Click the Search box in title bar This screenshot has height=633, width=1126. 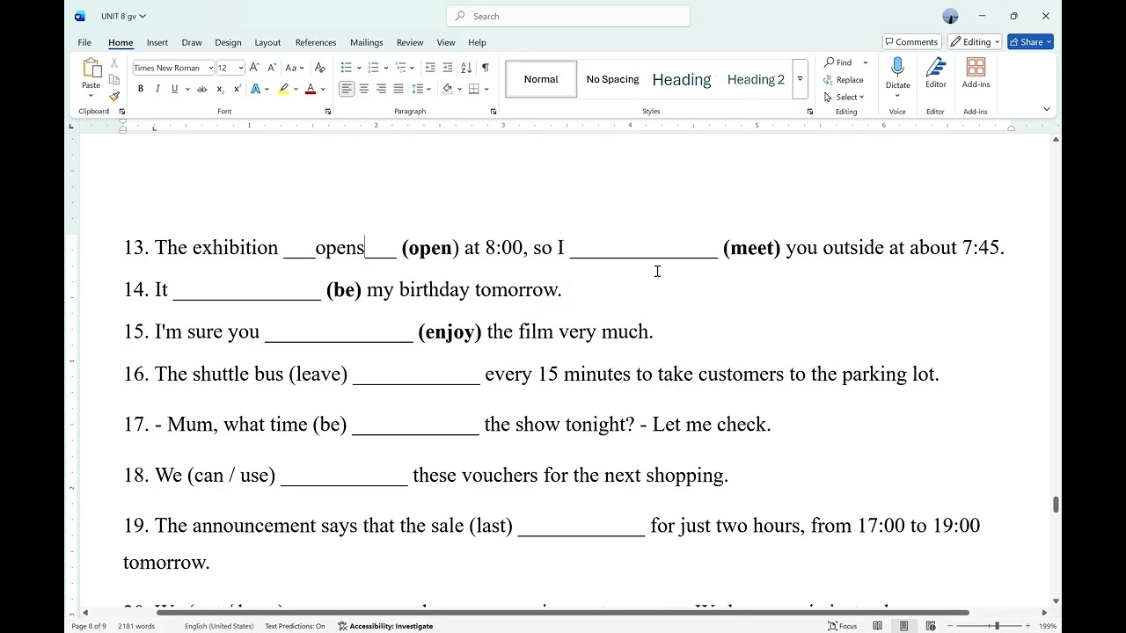(568, 16)
